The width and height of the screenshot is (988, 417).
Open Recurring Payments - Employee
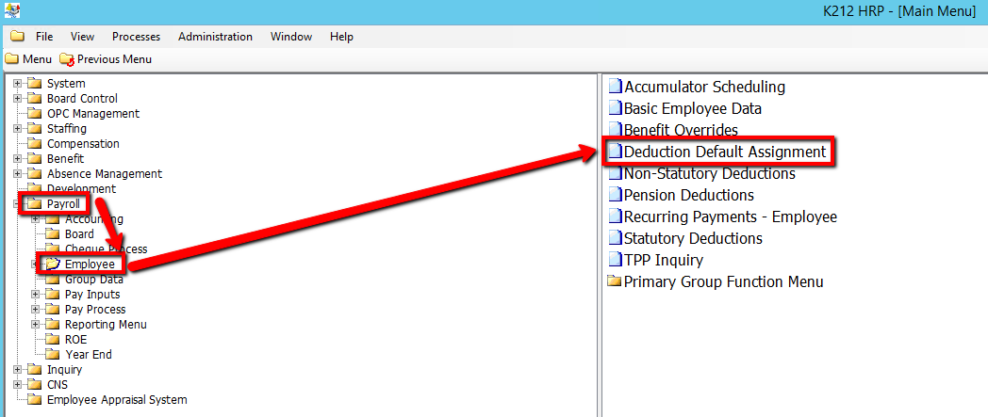[x=730, y=217]
